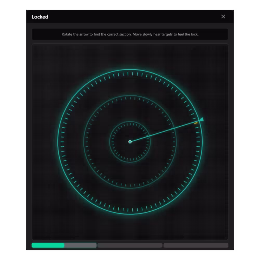Click the topmost tick mark of the outer ring

tap(130, 74)
